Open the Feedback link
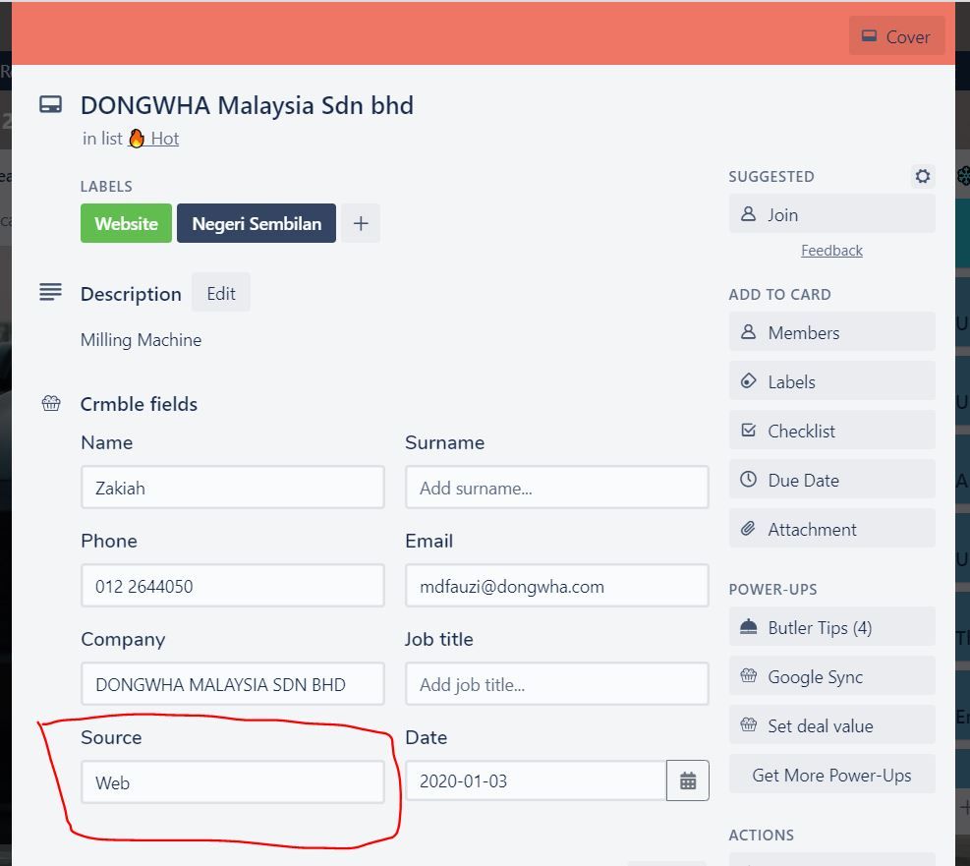Viewport: 970px width, 866px height. pyautogui.click(x=831, y=250)
